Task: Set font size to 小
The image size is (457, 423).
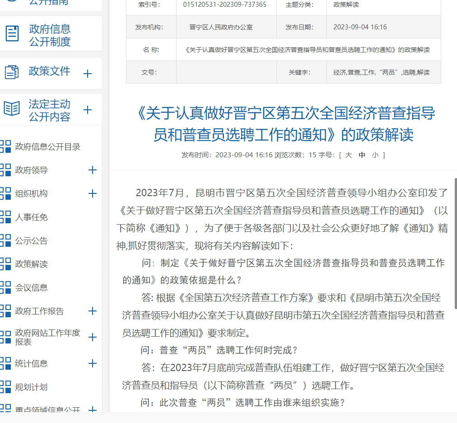Action: point(375,155)
